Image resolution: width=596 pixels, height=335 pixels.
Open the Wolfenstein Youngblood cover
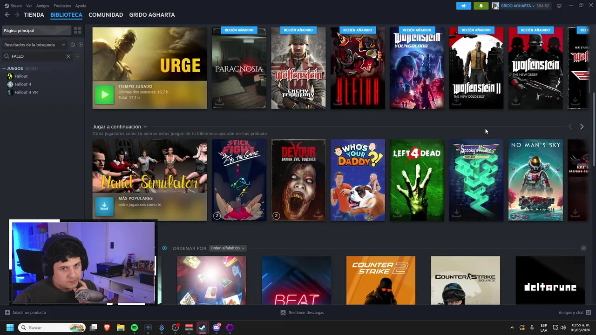tap(417, 68)
